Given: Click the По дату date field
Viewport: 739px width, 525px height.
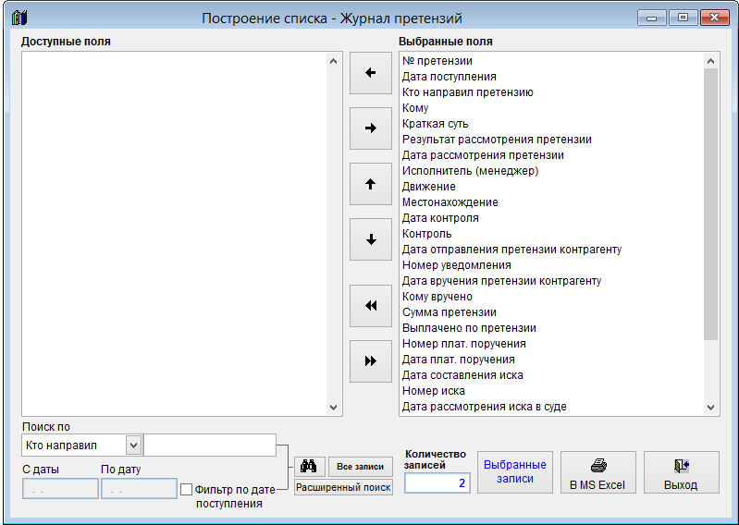Looking at the screenshot, I should pos(139,489).
